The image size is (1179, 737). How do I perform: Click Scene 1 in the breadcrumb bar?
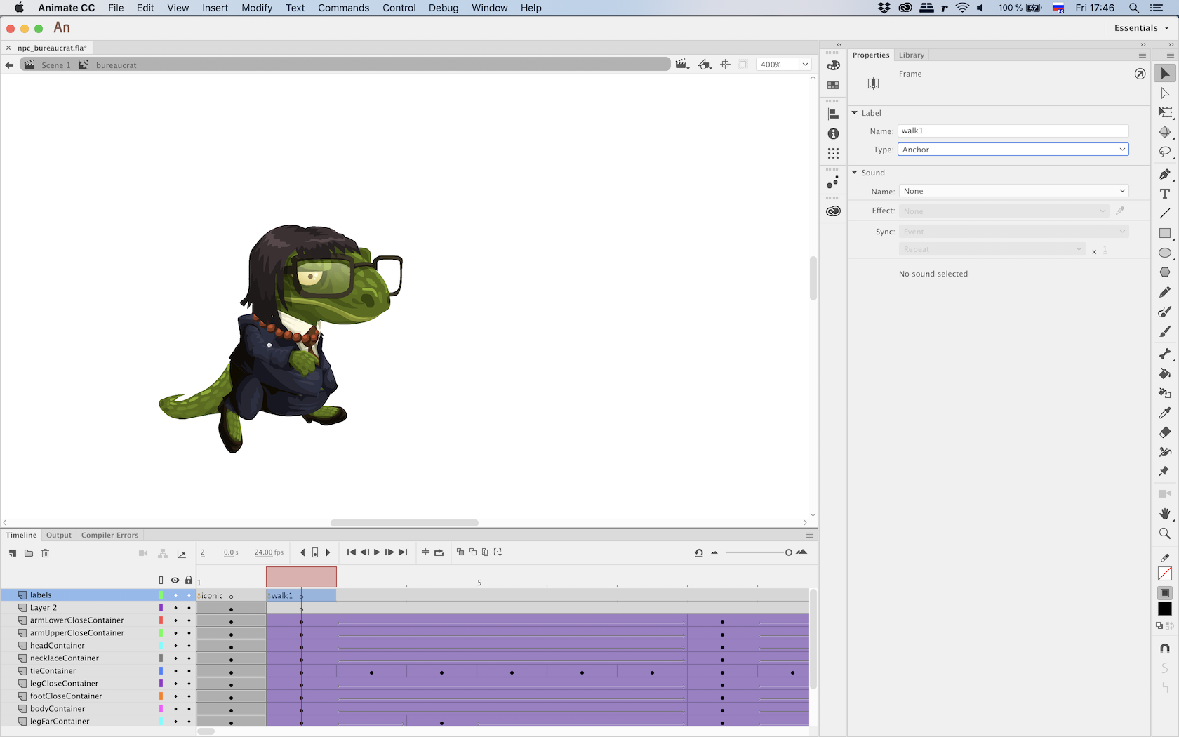coord(55,65)
